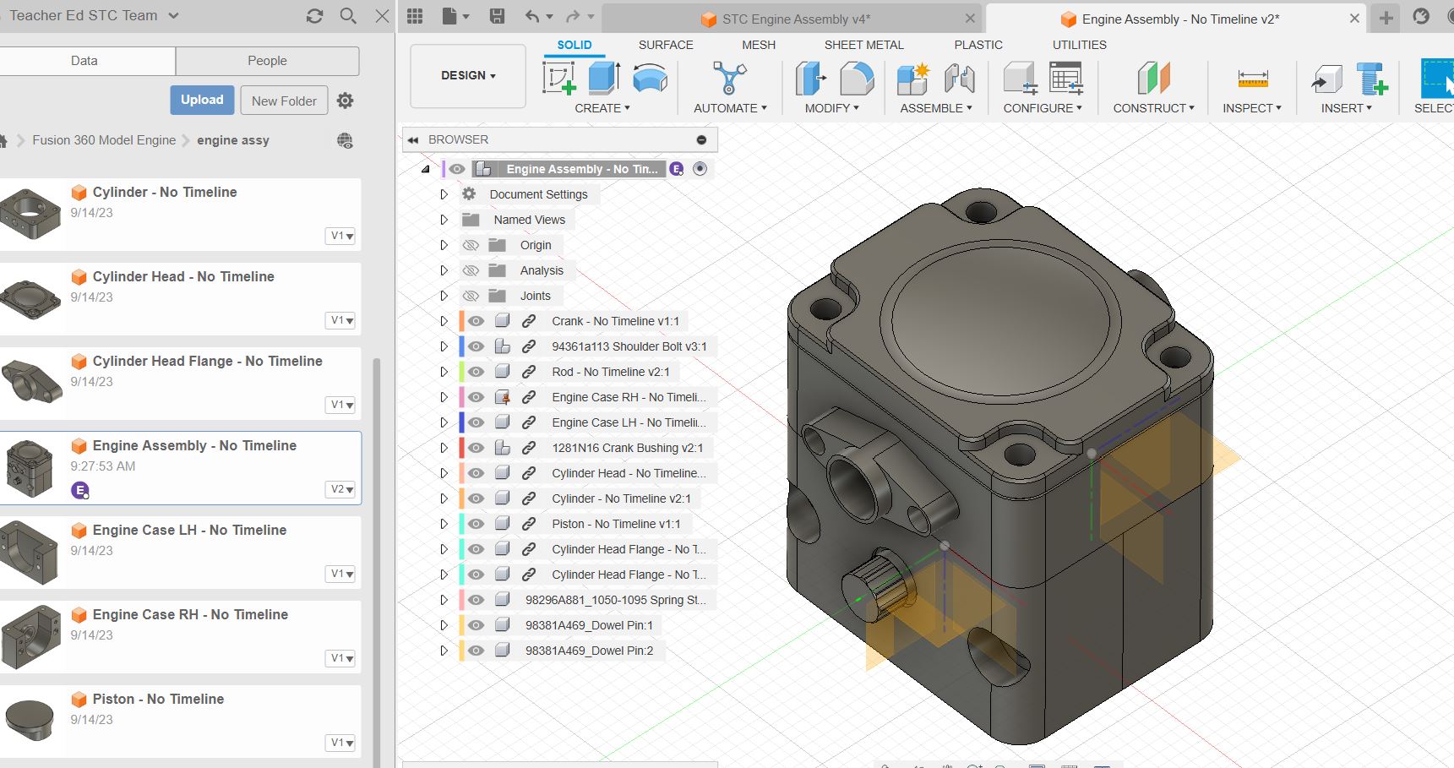Expand the Joints folder in browser

pos(444,296)
